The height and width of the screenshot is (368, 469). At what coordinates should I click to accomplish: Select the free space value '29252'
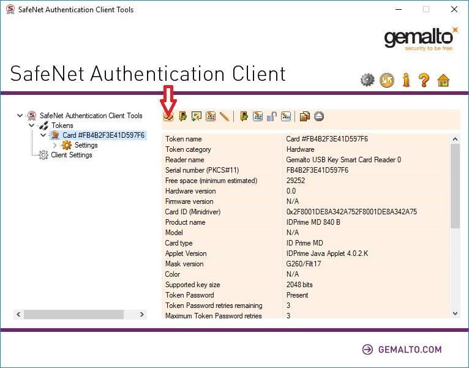click(296, 181)
